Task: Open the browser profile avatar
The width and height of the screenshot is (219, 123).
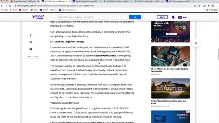Action: point(213,6)
